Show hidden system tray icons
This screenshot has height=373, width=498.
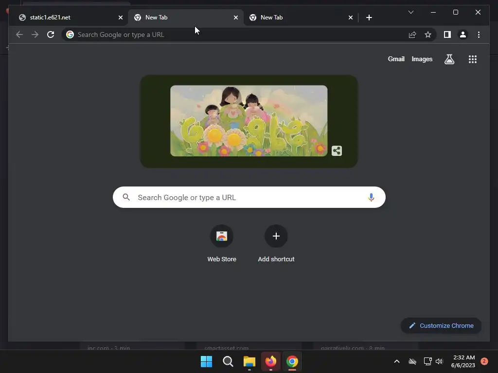pyautogui.click(x=397, y=361)
